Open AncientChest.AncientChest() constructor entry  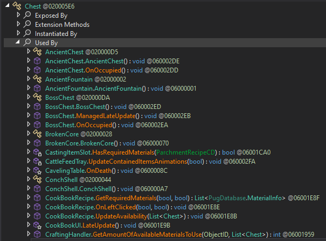tap(112, 61)
